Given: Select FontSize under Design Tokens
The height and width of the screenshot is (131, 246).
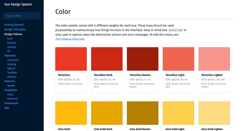Looking at the screenshot, I should tap(12, 42).
